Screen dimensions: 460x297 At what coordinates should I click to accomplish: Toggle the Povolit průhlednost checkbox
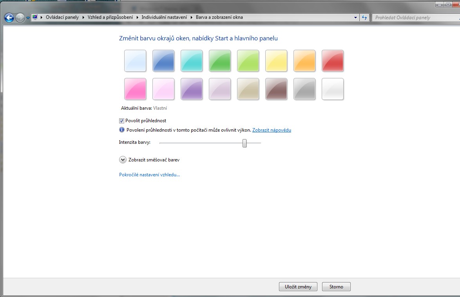coord(121,121)
